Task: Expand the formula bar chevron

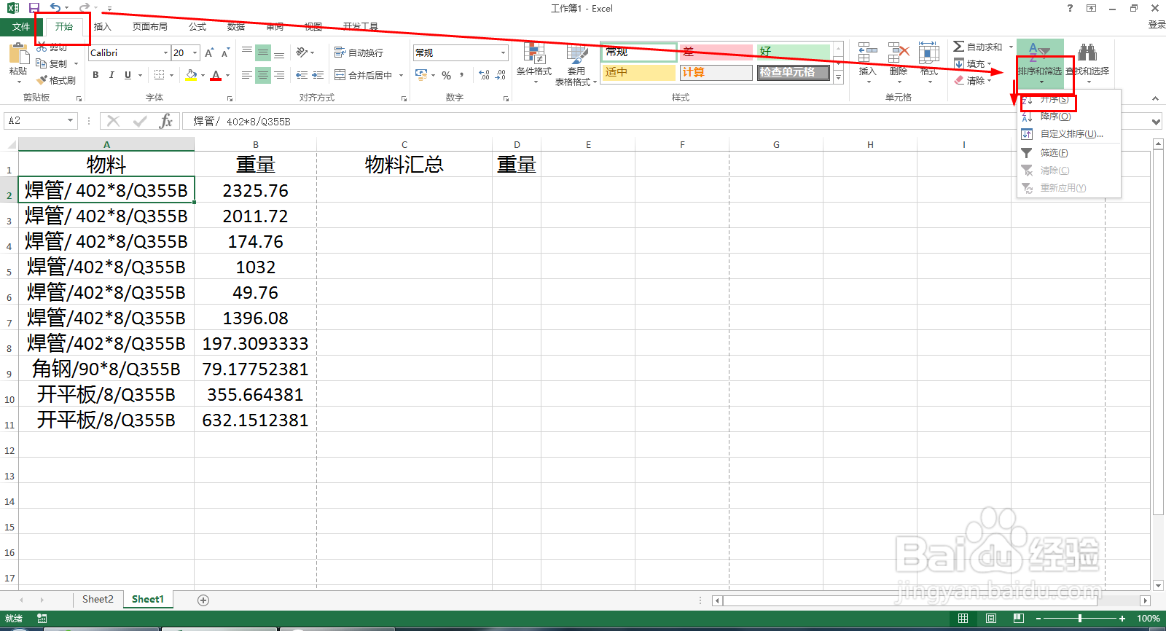Action: (x=1156, y=122)
